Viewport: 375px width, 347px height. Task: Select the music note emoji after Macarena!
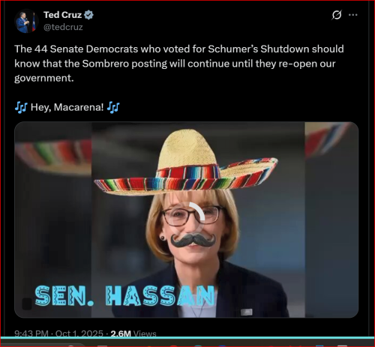113,107
